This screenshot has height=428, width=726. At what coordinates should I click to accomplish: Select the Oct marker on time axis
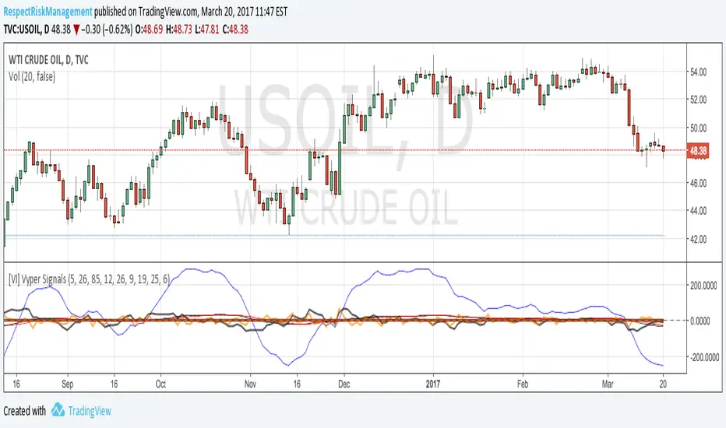160,384
